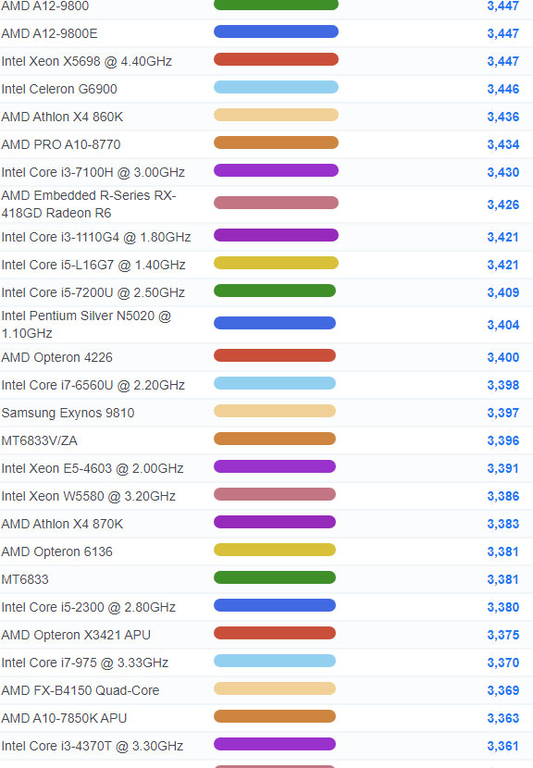Image resolution: width=533 pixels, height=768 pixels.
Task: Click score 3,434 for PRO A10-8770
Action: [x=503, y=144]
